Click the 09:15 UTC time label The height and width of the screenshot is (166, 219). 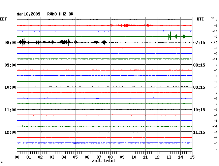(199, 87)
